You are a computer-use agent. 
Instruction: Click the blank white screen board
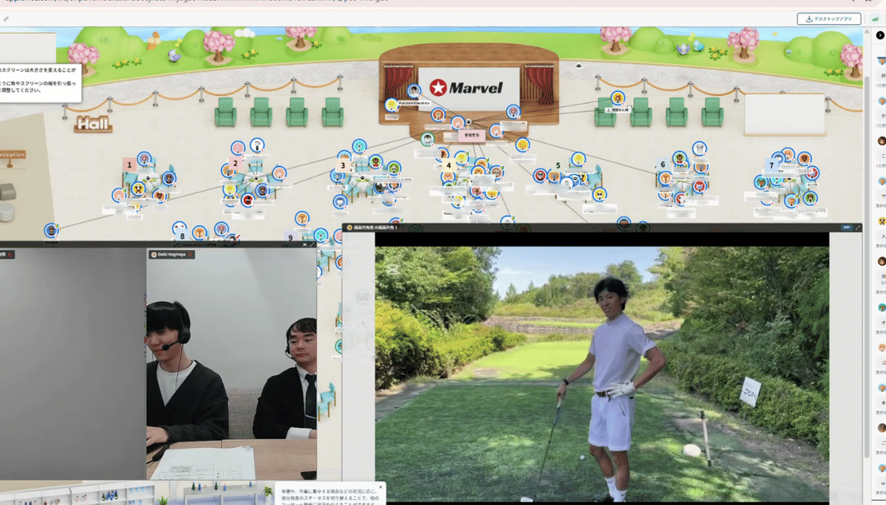pos(784,114)
